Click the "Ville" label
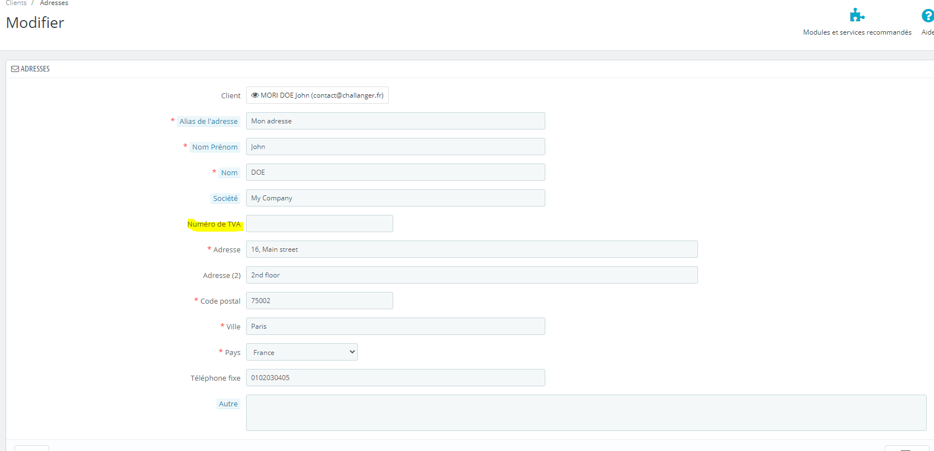Viewport: 934px width, 451px height. point(233,327)
